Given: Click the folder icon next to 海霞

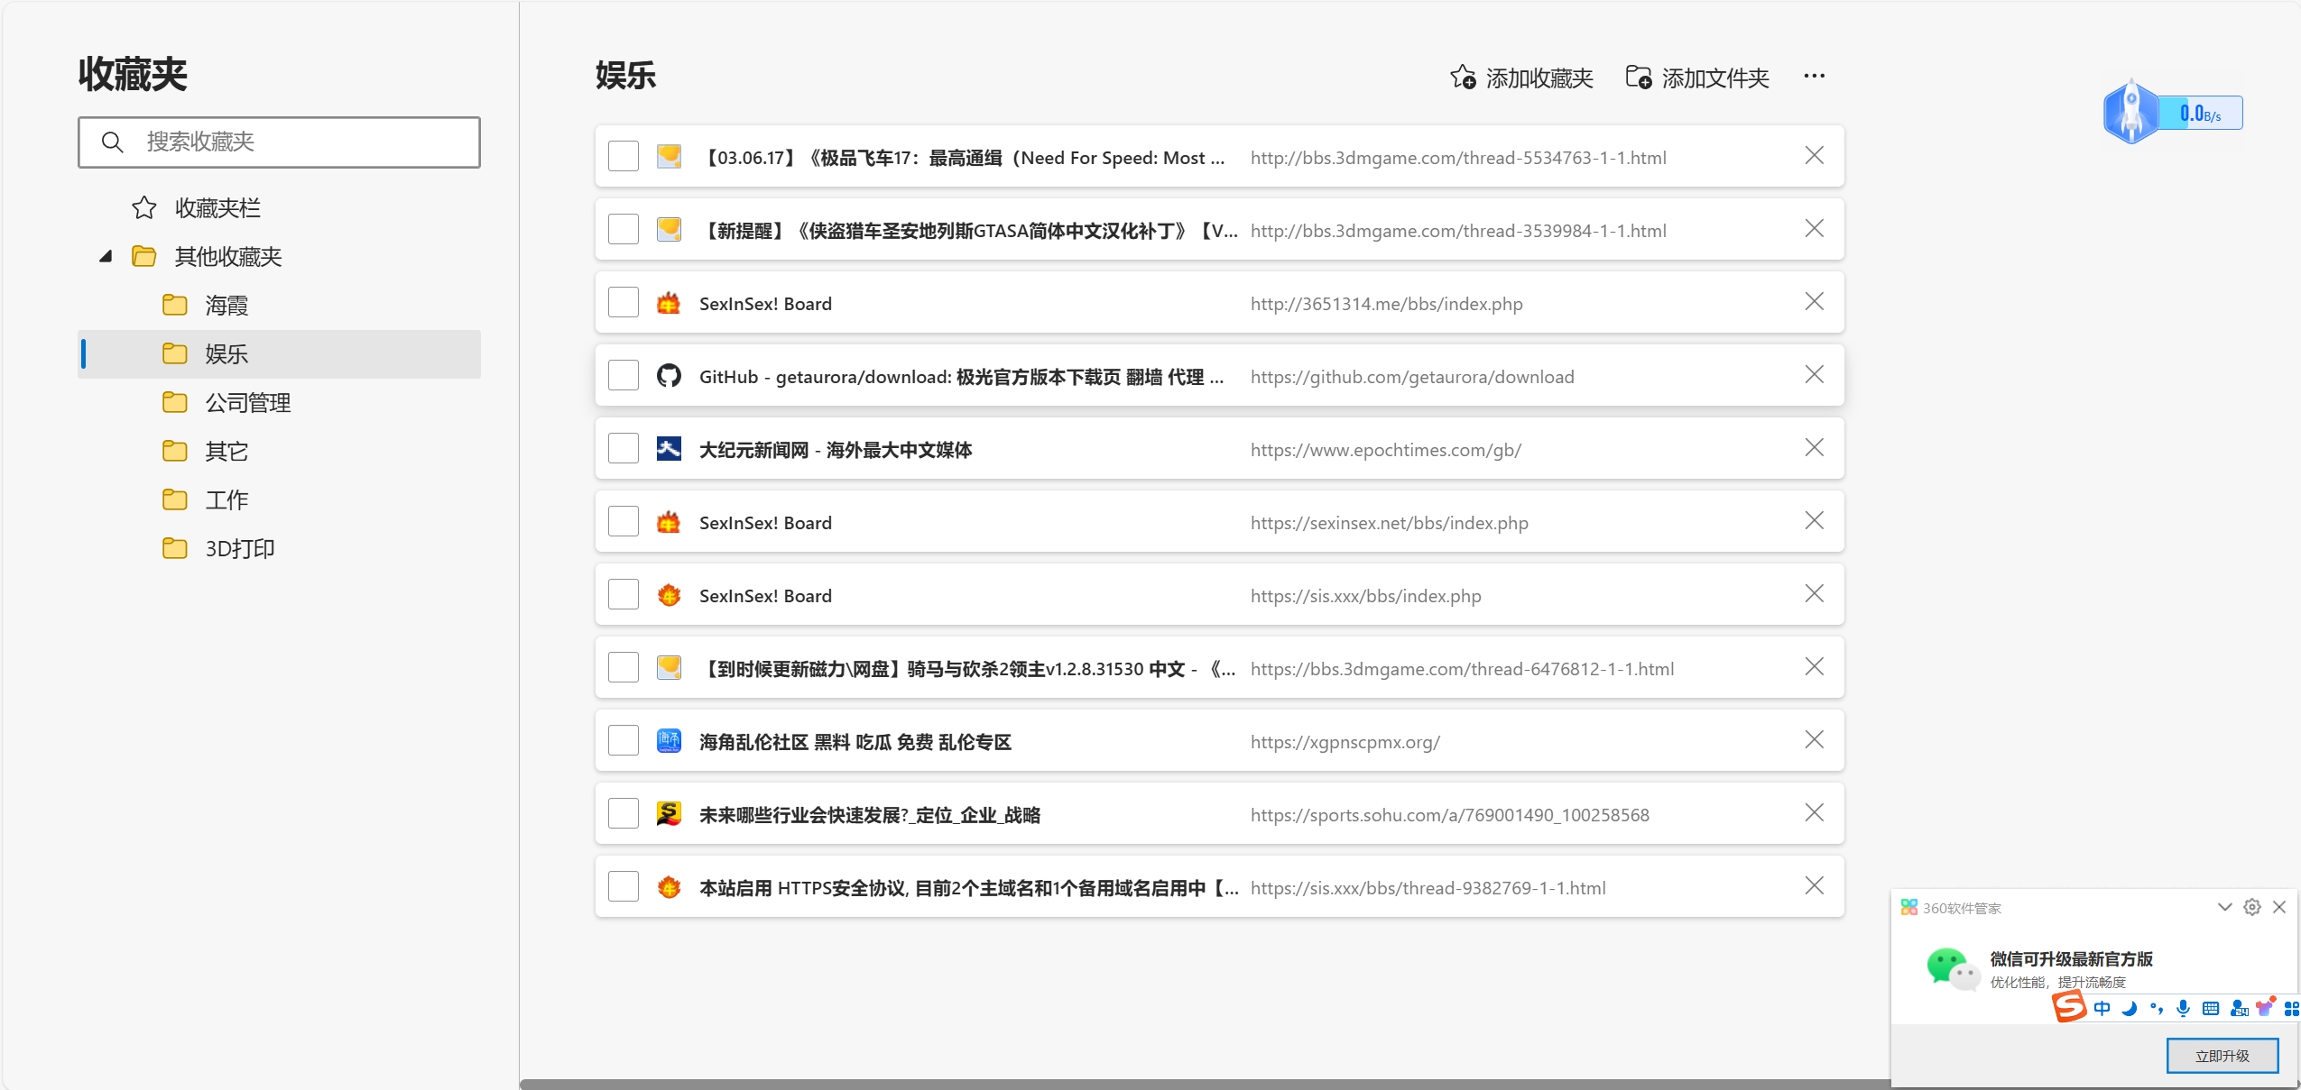Looking at the screenshot, I should point(174,306).
